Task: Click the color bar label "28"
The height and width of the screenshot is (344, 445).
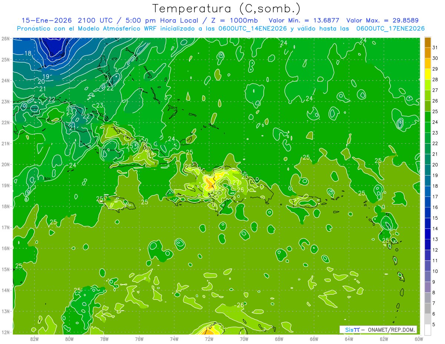Action: (x=435, y=80)
